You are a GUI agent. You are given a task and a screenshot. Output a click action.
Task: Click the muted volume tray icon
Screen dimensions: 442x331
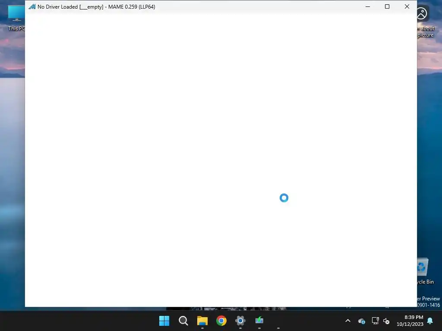386,321
